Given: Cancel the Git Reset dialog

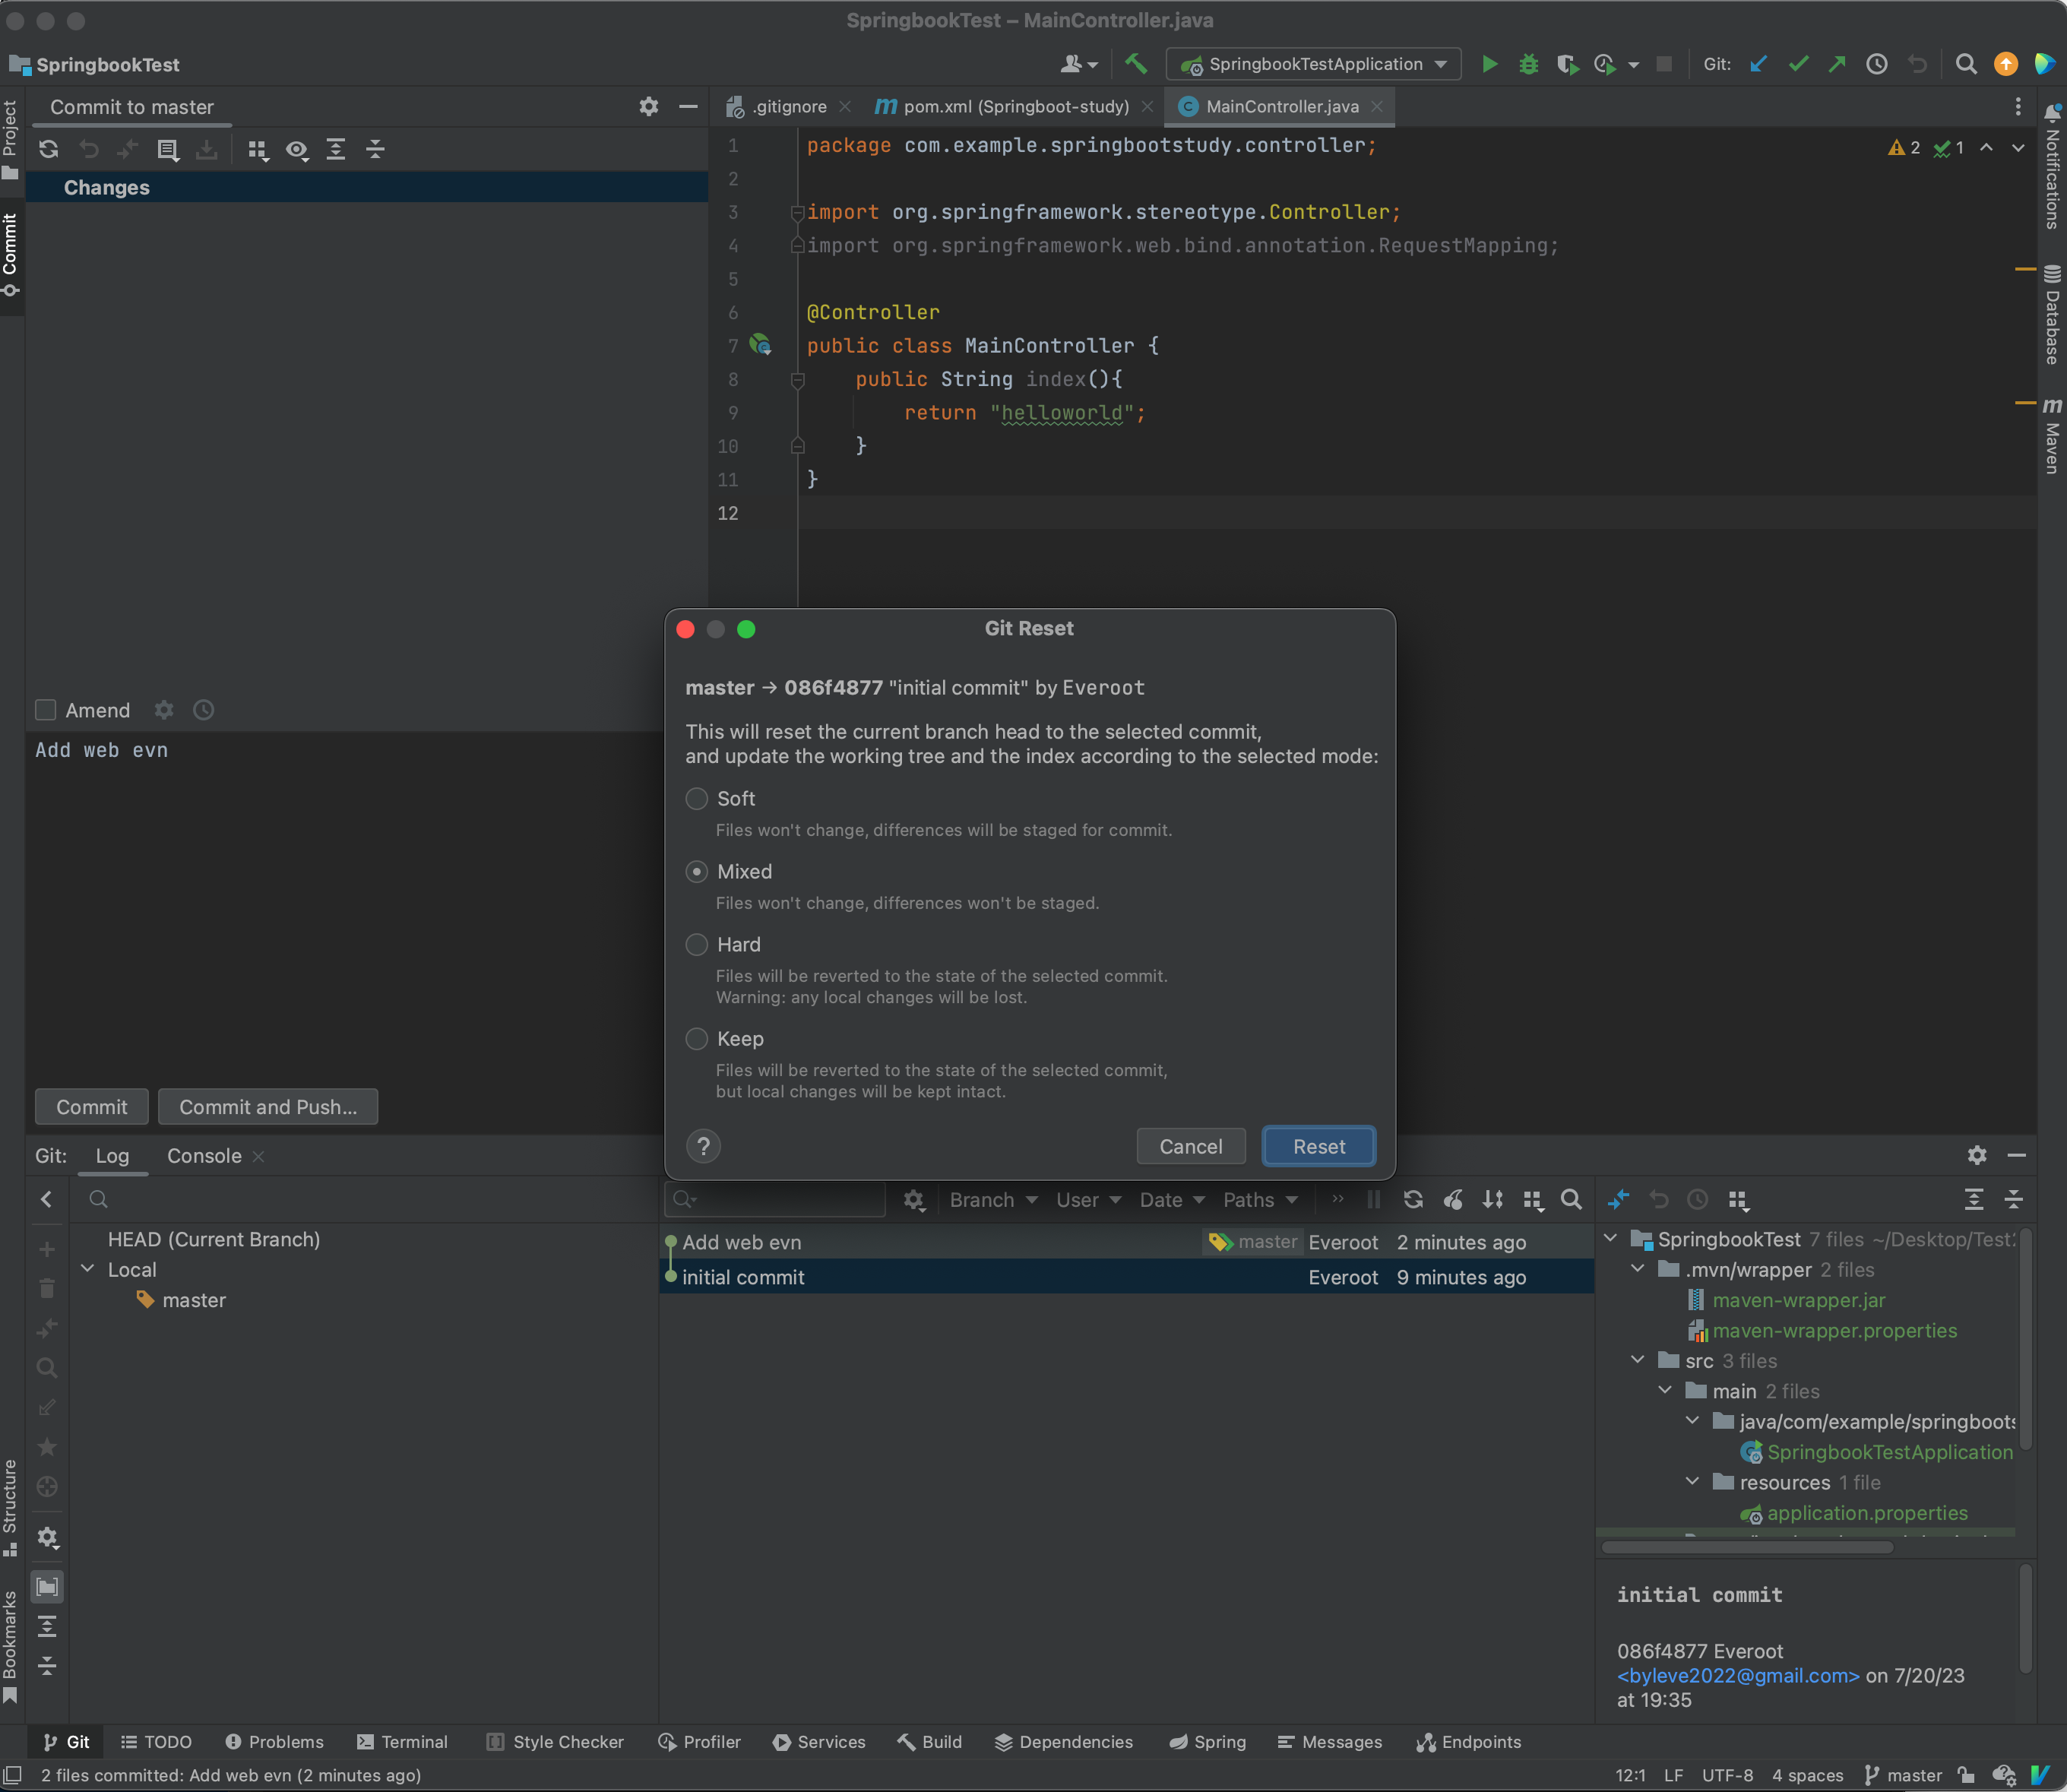Looking at the screenshot, I should [x=1190, y=1146].
